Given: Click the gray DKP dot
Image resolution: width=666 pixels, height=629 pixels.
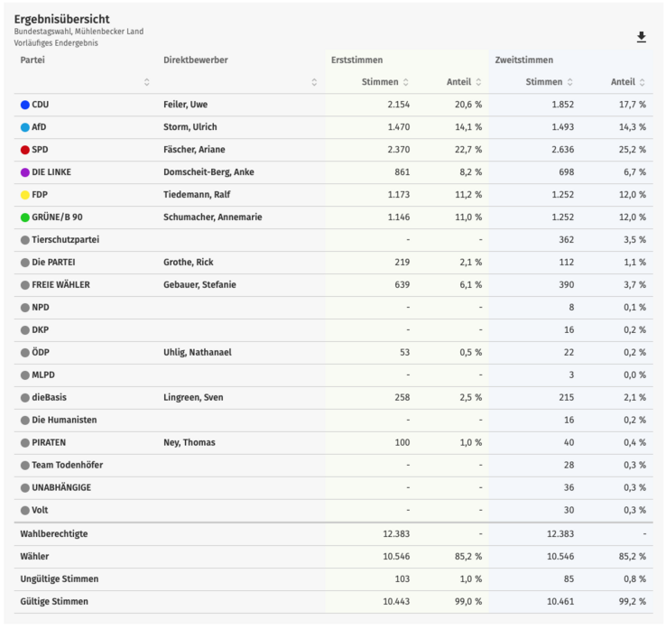Looking at the screenshot, I should pyautogui.click(x=25, y=330).
